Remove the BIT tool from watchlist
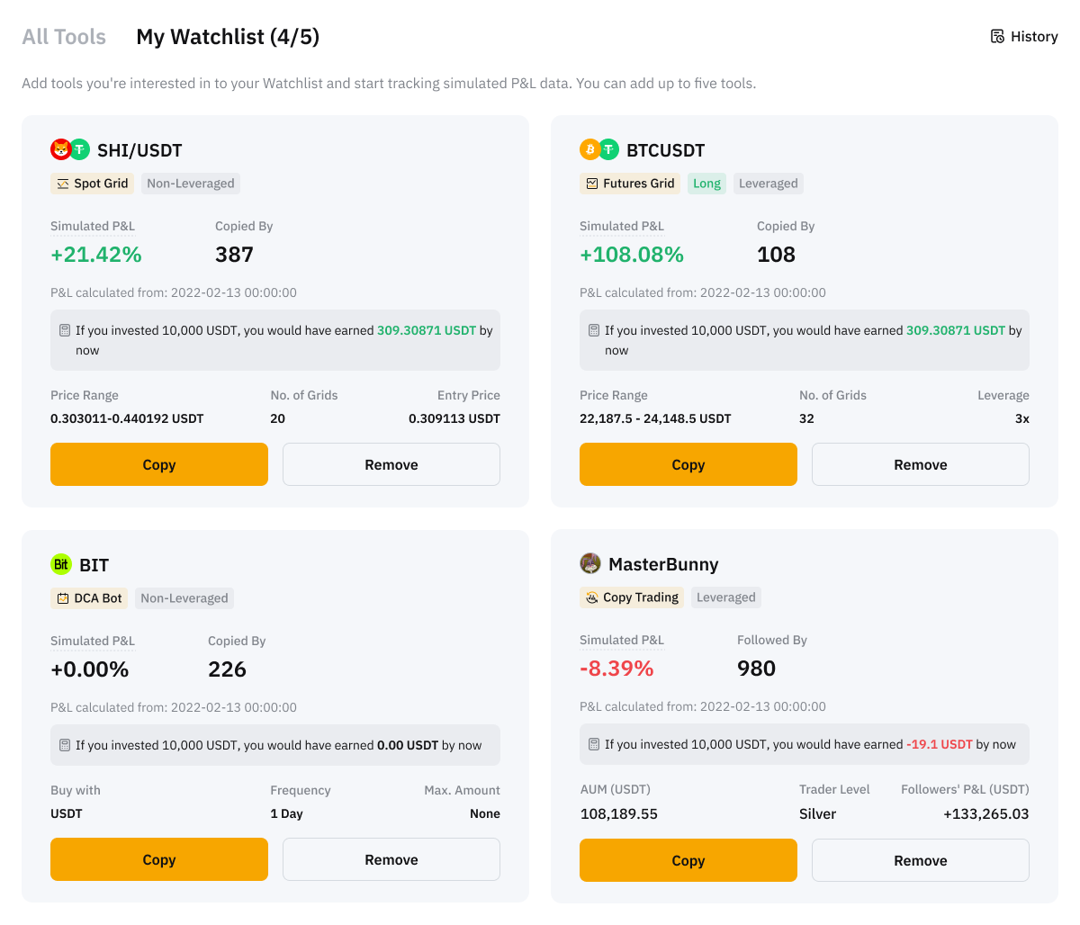The image size is (1080, 925). pyautogui.click(x=391, y=859)
